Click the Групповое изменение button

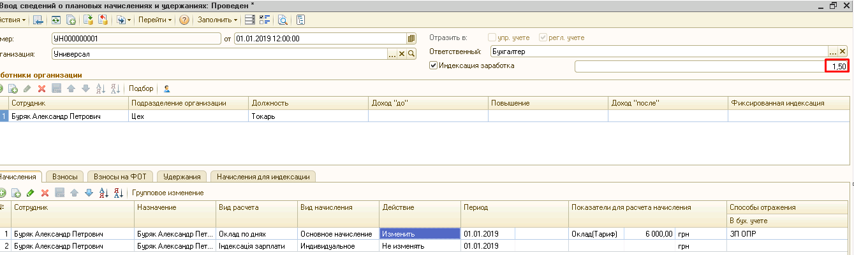168,193
